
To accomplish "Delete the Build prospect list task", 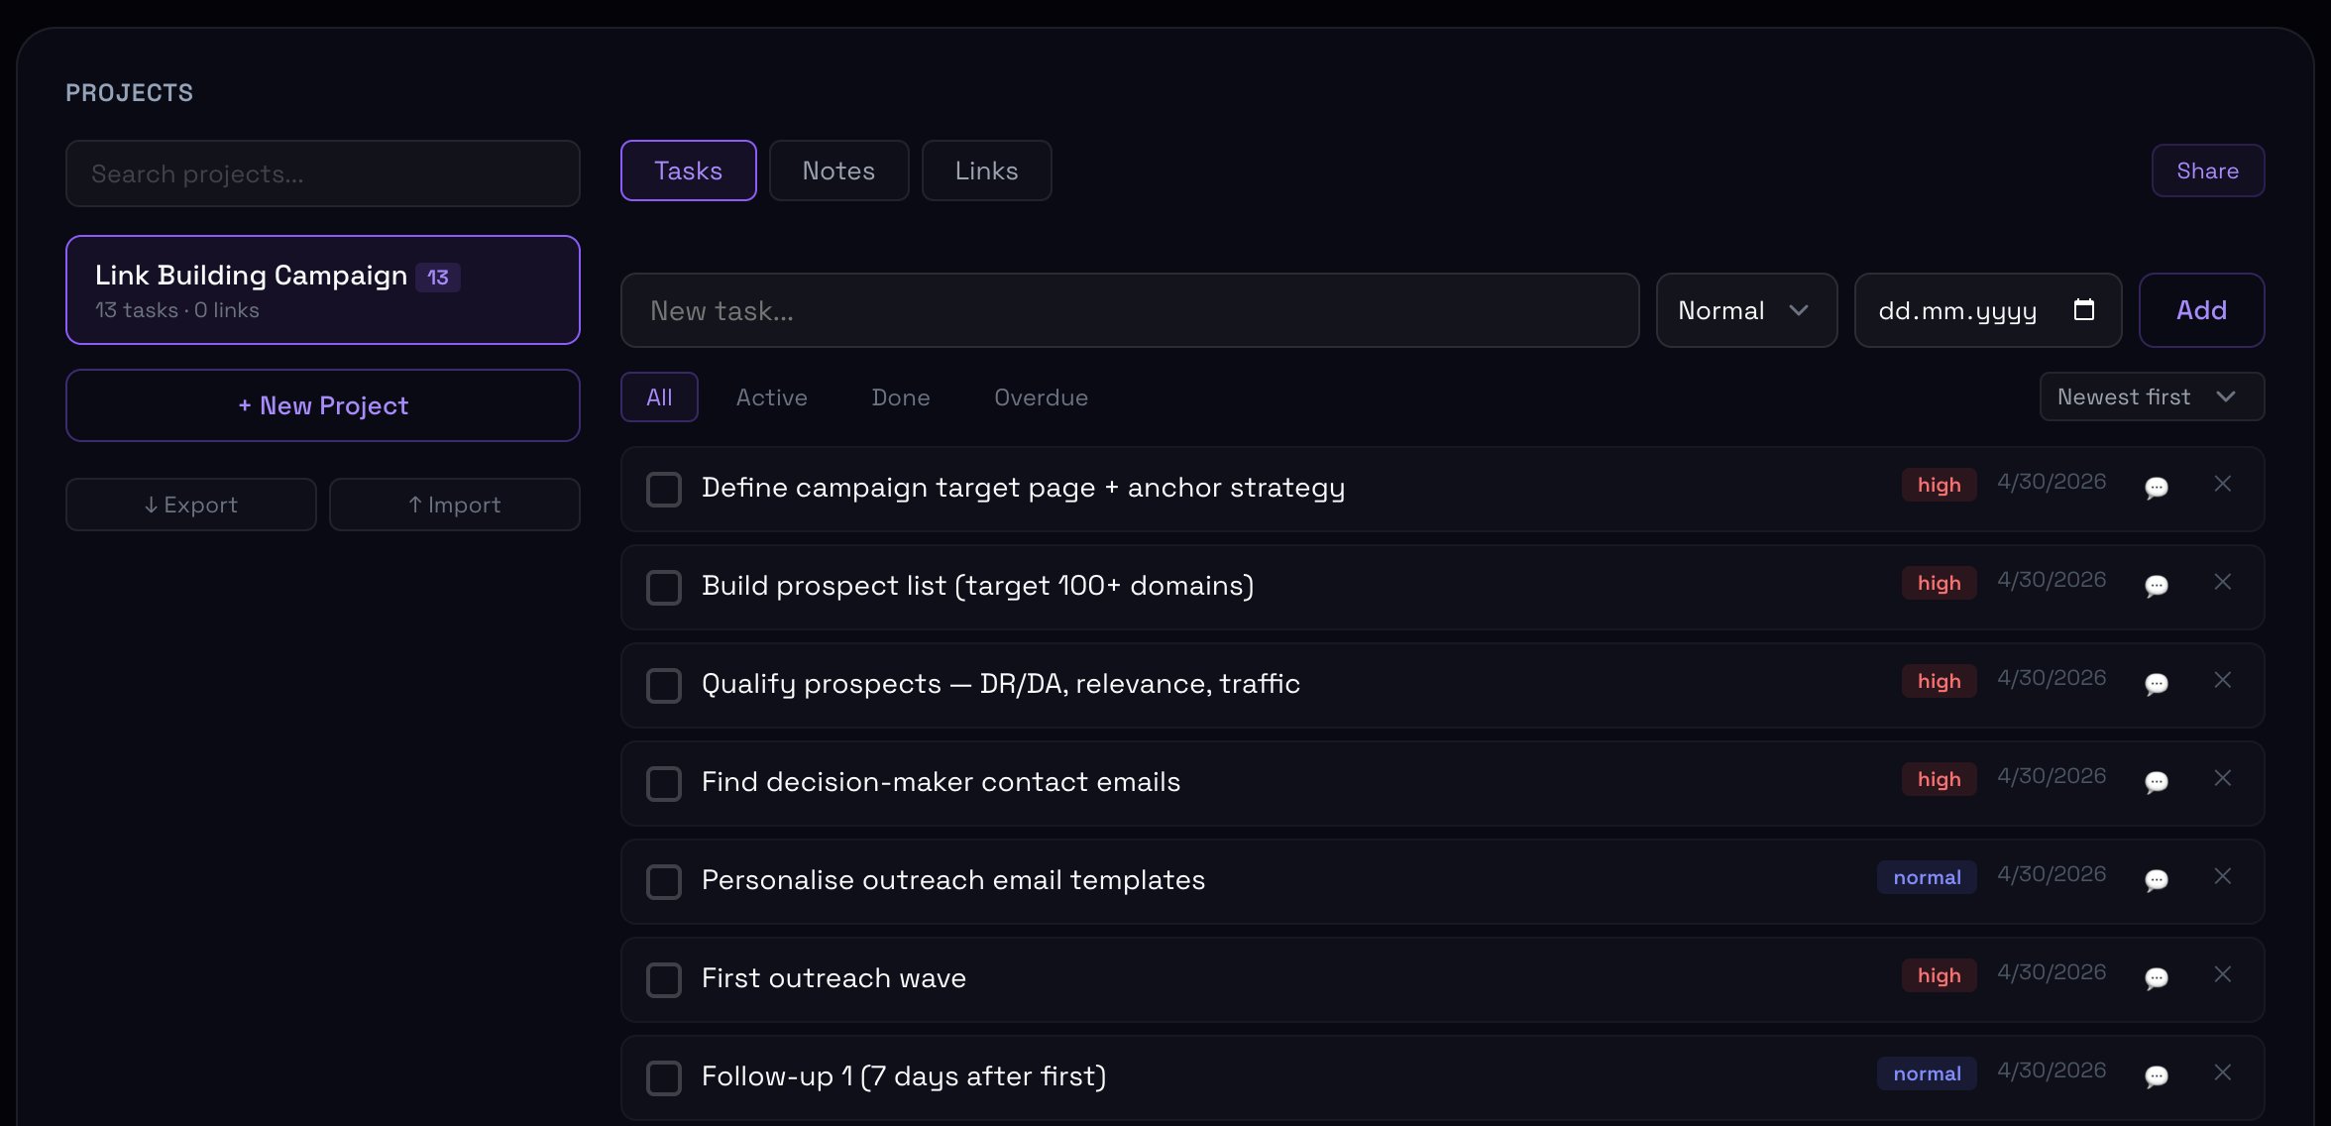I will 2223,582.
